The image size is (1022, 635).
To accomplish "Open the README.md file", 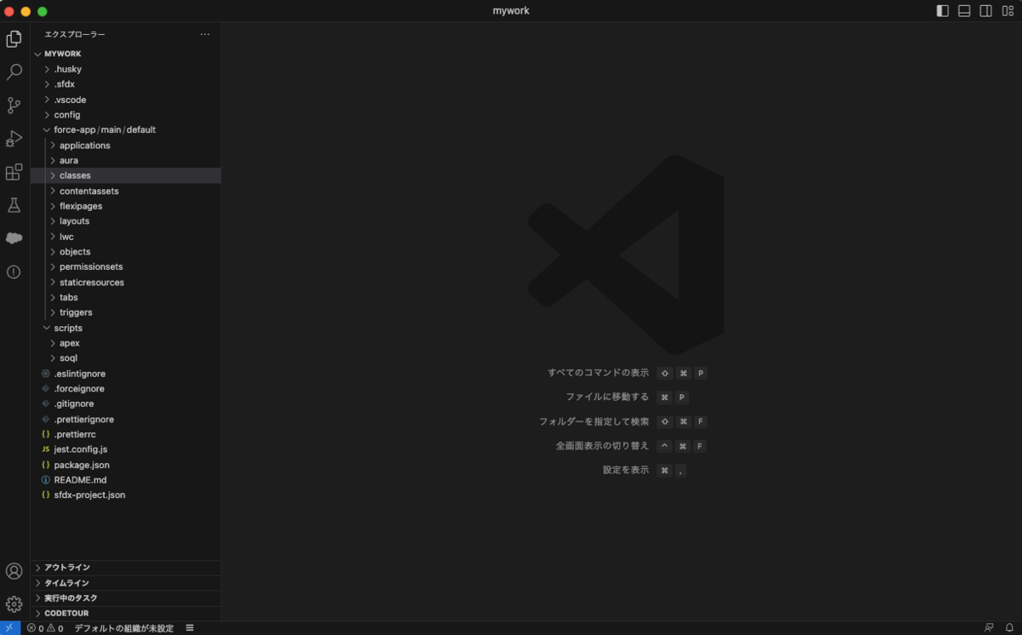I will pos(126,479).
